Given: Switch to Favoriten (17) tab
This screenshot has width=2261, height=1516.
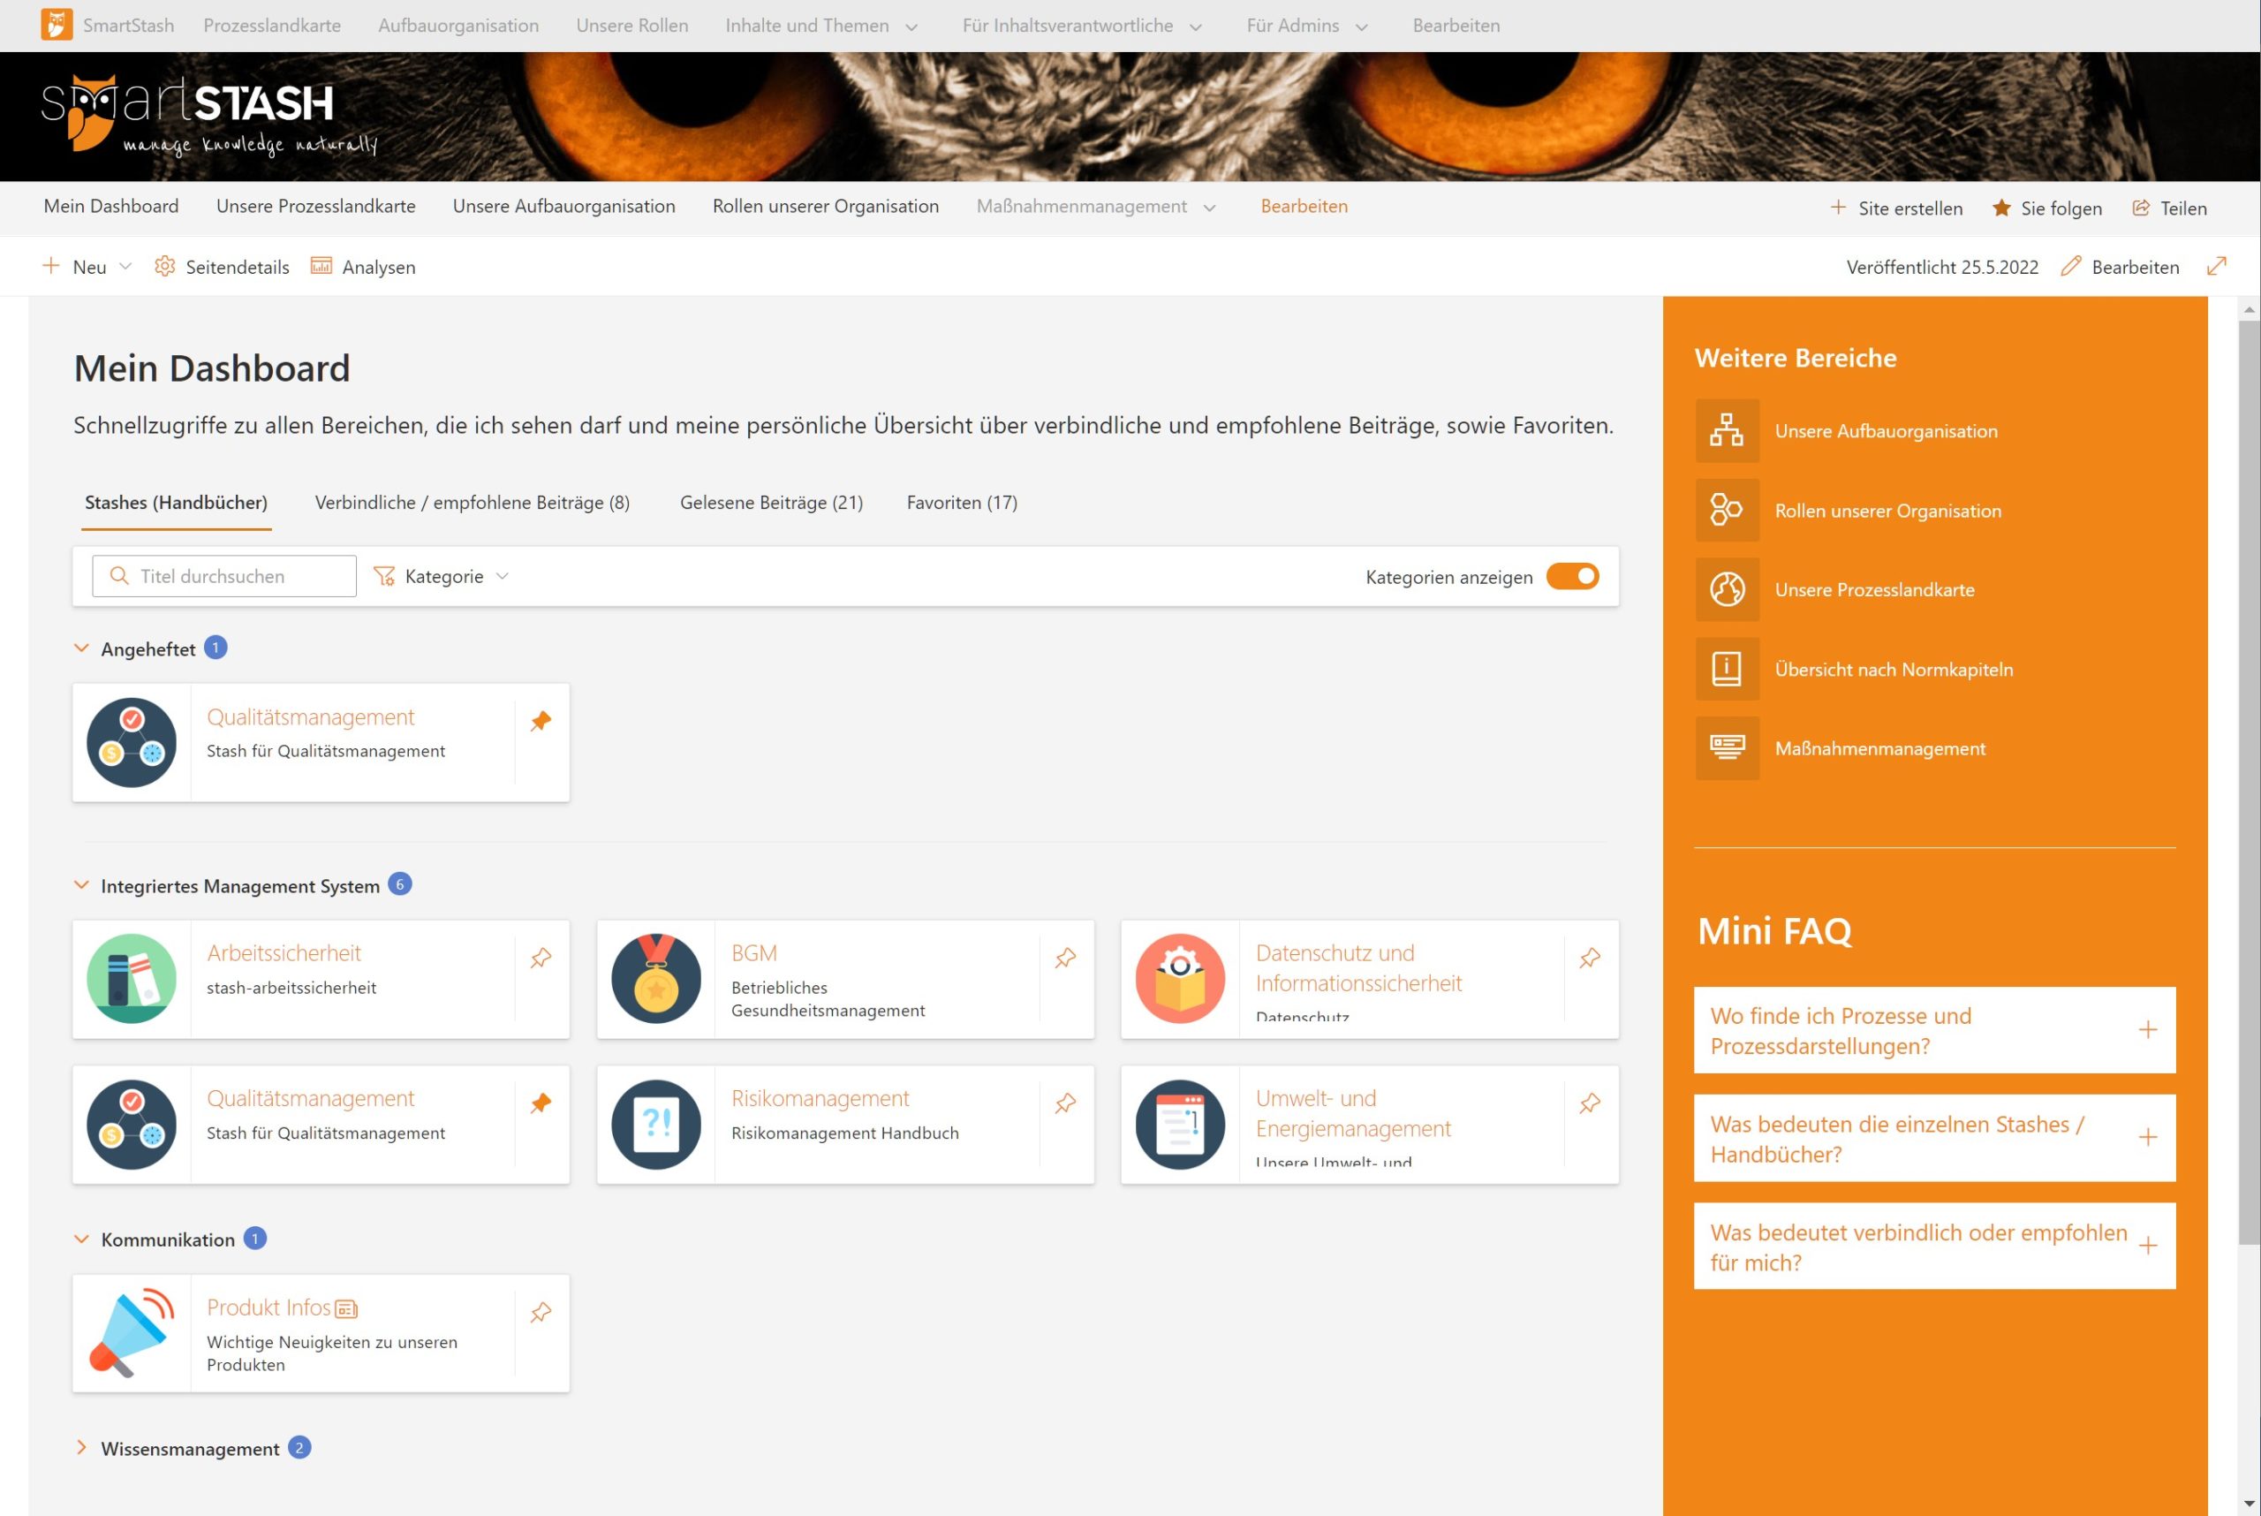Looking at the screenshot, I should coord(962,502).
